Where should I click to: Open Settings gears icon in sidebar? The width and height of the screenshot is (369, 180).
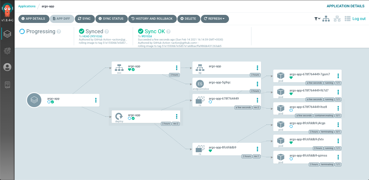(x=7, y=50)
